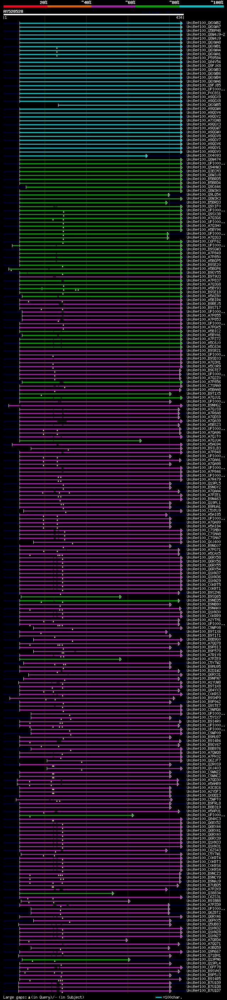Select the UniRef100_Q9FJB5 label
Screen dimensions: 227x1000
click(204, 85)
